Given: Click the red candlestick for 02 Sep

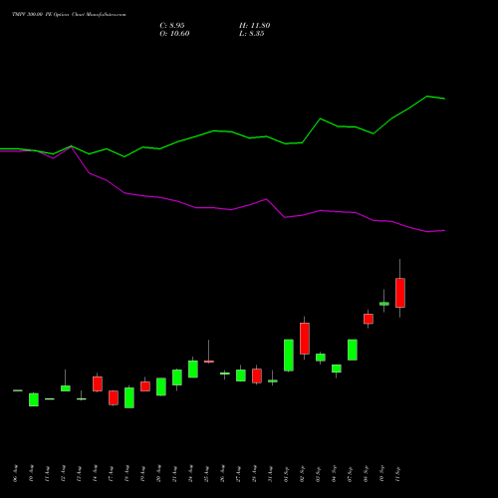Looking at the screenshot, I should (x=305, y=339).
